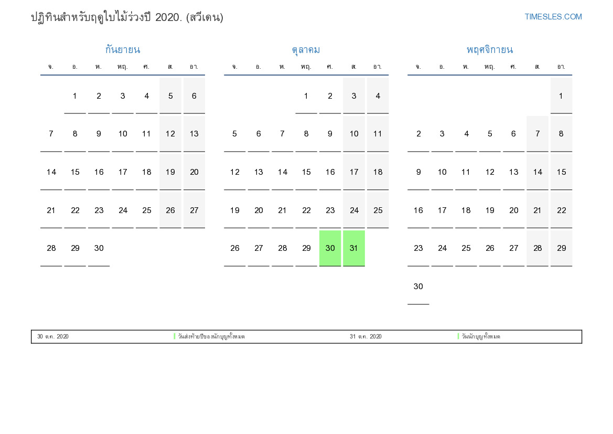Image resolution: width=613 pixels, height=434 pixels.
Task: Click the green marker beside วันส่งท้ายปีของนักบุญทั้งหมด
Action: tap(175, 336)
